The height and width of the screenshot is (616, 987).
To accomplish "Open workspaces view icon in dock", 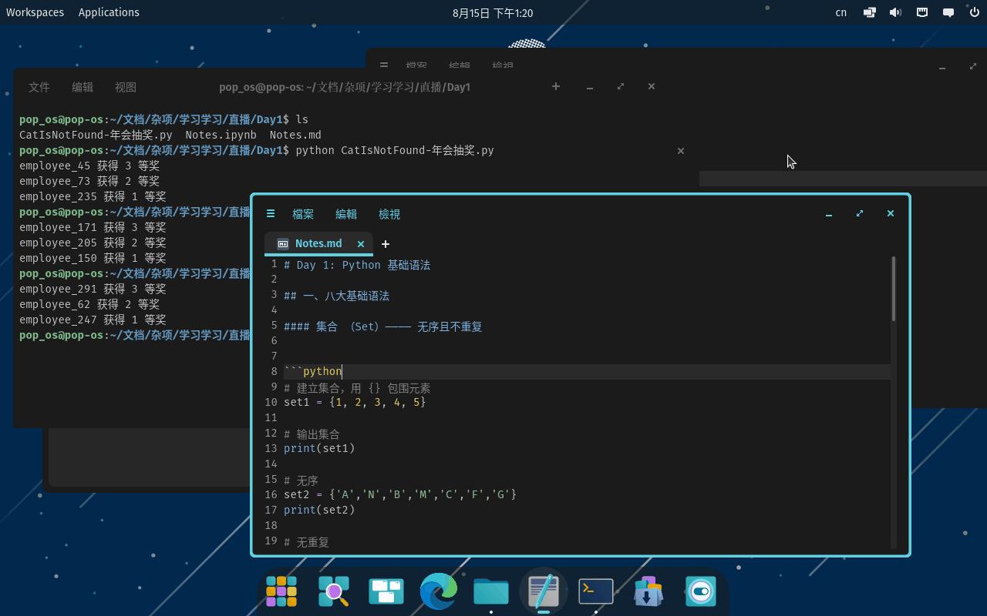I will pos(386,591).
